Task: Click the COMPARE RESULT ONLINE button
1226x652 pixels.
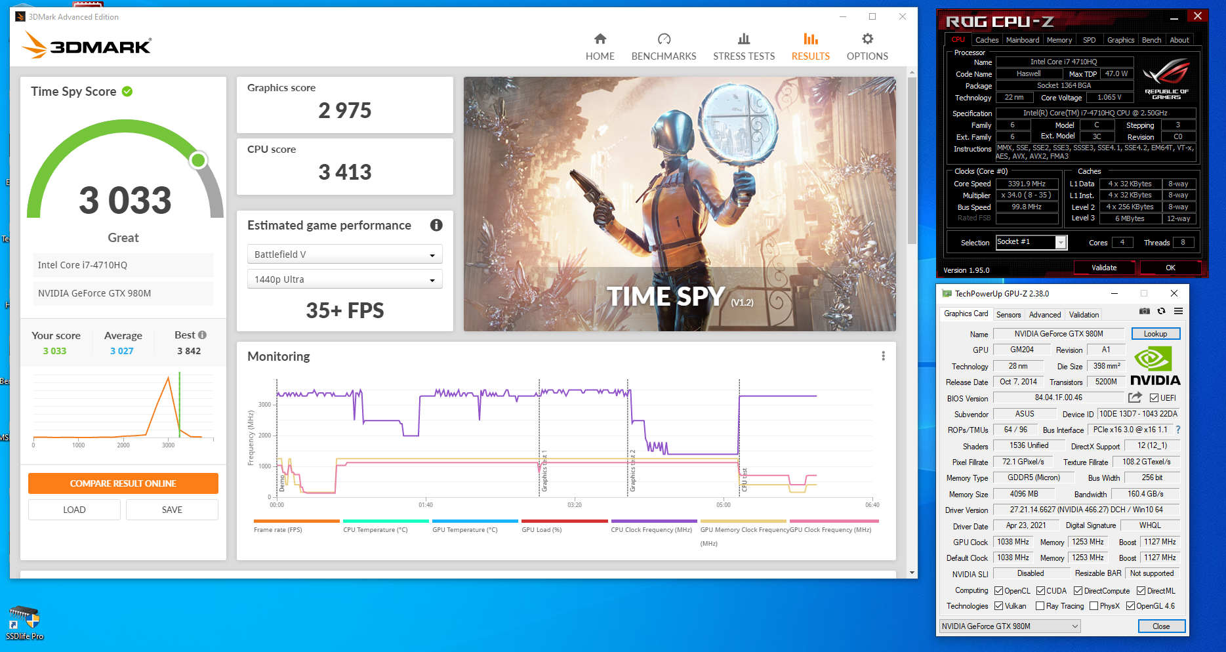Action: (x=123, y=483)
